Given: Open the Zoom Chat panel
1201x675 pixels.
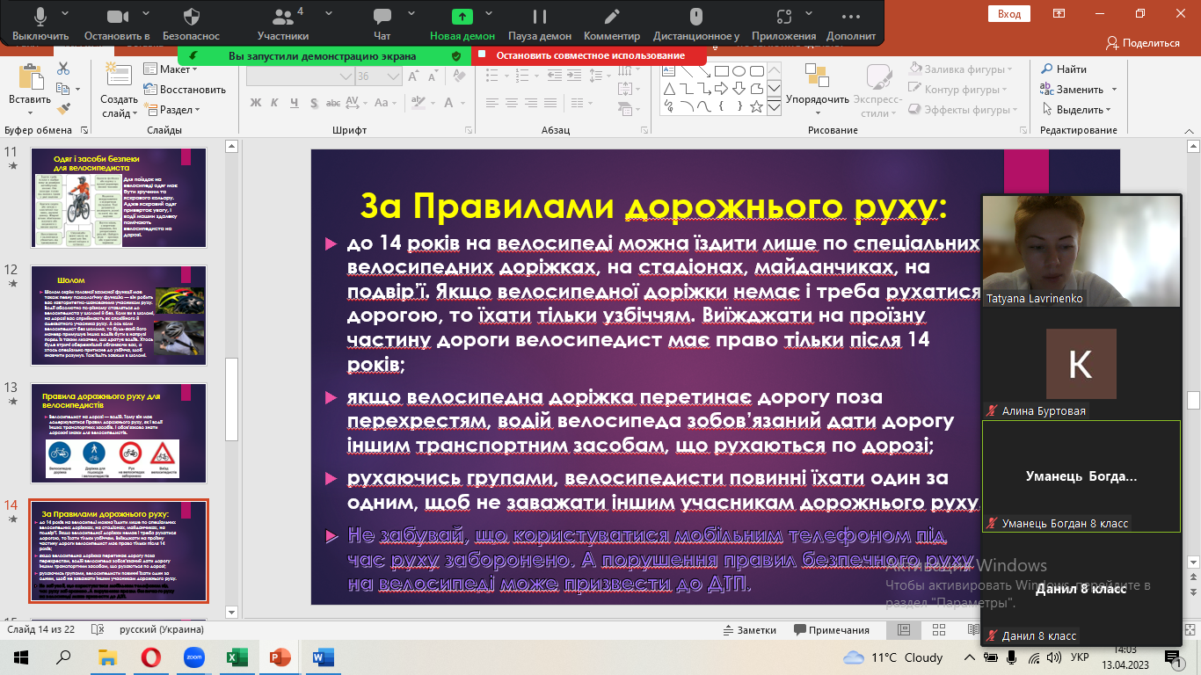Looking at the screenshot, I should tap(382, 18).
